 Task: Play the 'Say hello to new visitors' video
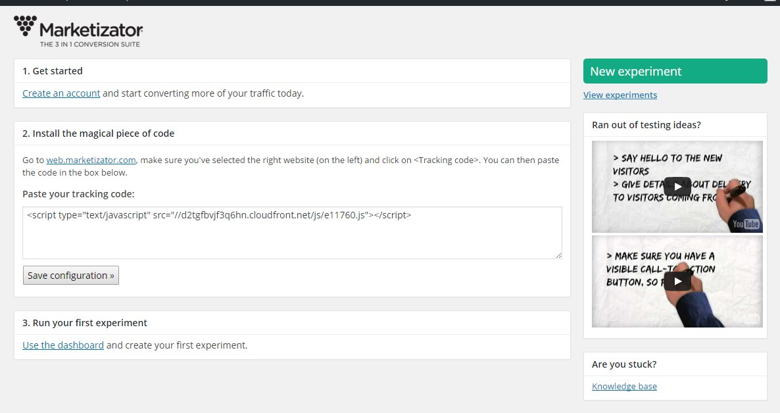tap(677, 187)
